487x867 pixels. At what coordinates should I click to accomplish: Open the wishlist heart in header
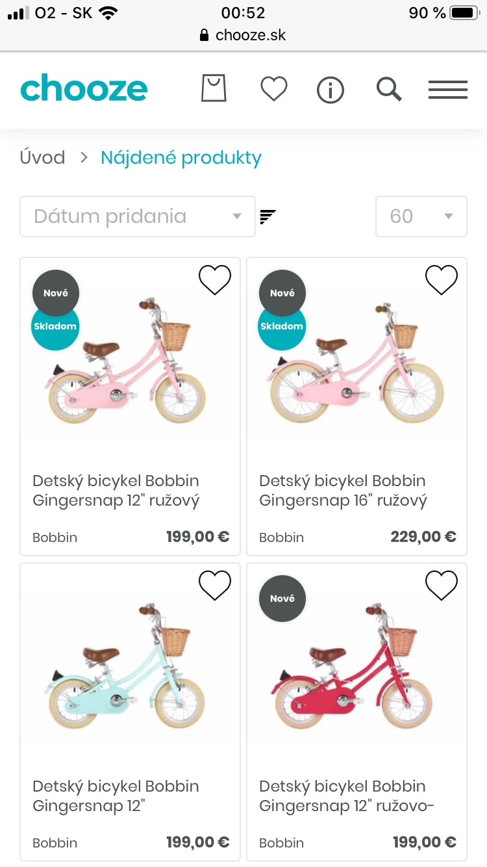coord(273,89)
